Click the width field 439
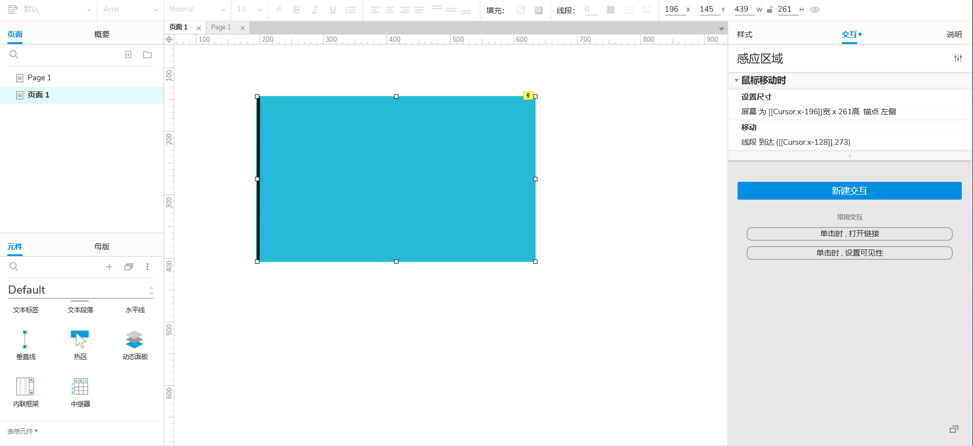The width and height of the screenshot is (973, 446). 744,9
